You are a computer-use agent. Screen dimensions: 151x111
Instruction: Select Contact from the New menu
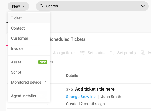click(29, 28)
